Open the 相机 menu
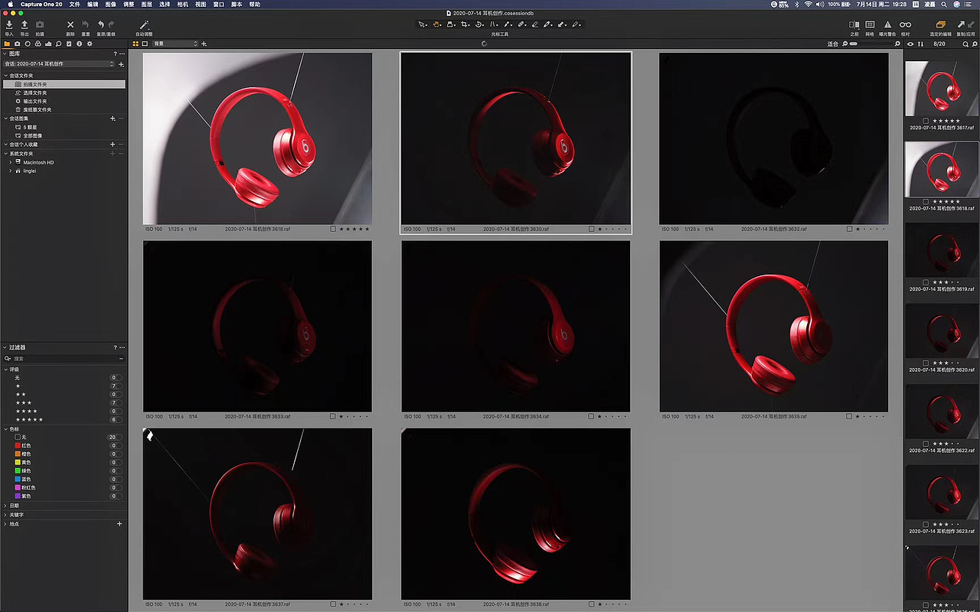This screenshot has width=980, height=612. tap(182, 5)
